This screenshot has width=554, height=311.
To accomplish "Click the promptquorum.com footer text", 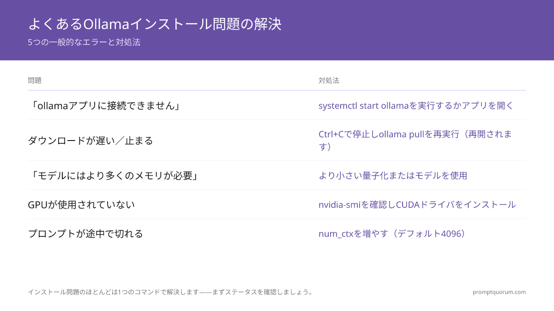I will tap(499, 292).
